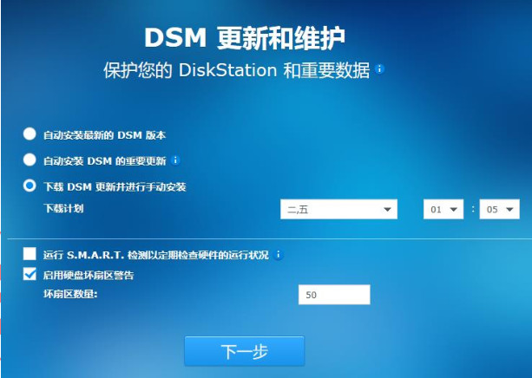
Task: Click info icon next to DiskStation subtitle
Action: (x=379, y=69)
